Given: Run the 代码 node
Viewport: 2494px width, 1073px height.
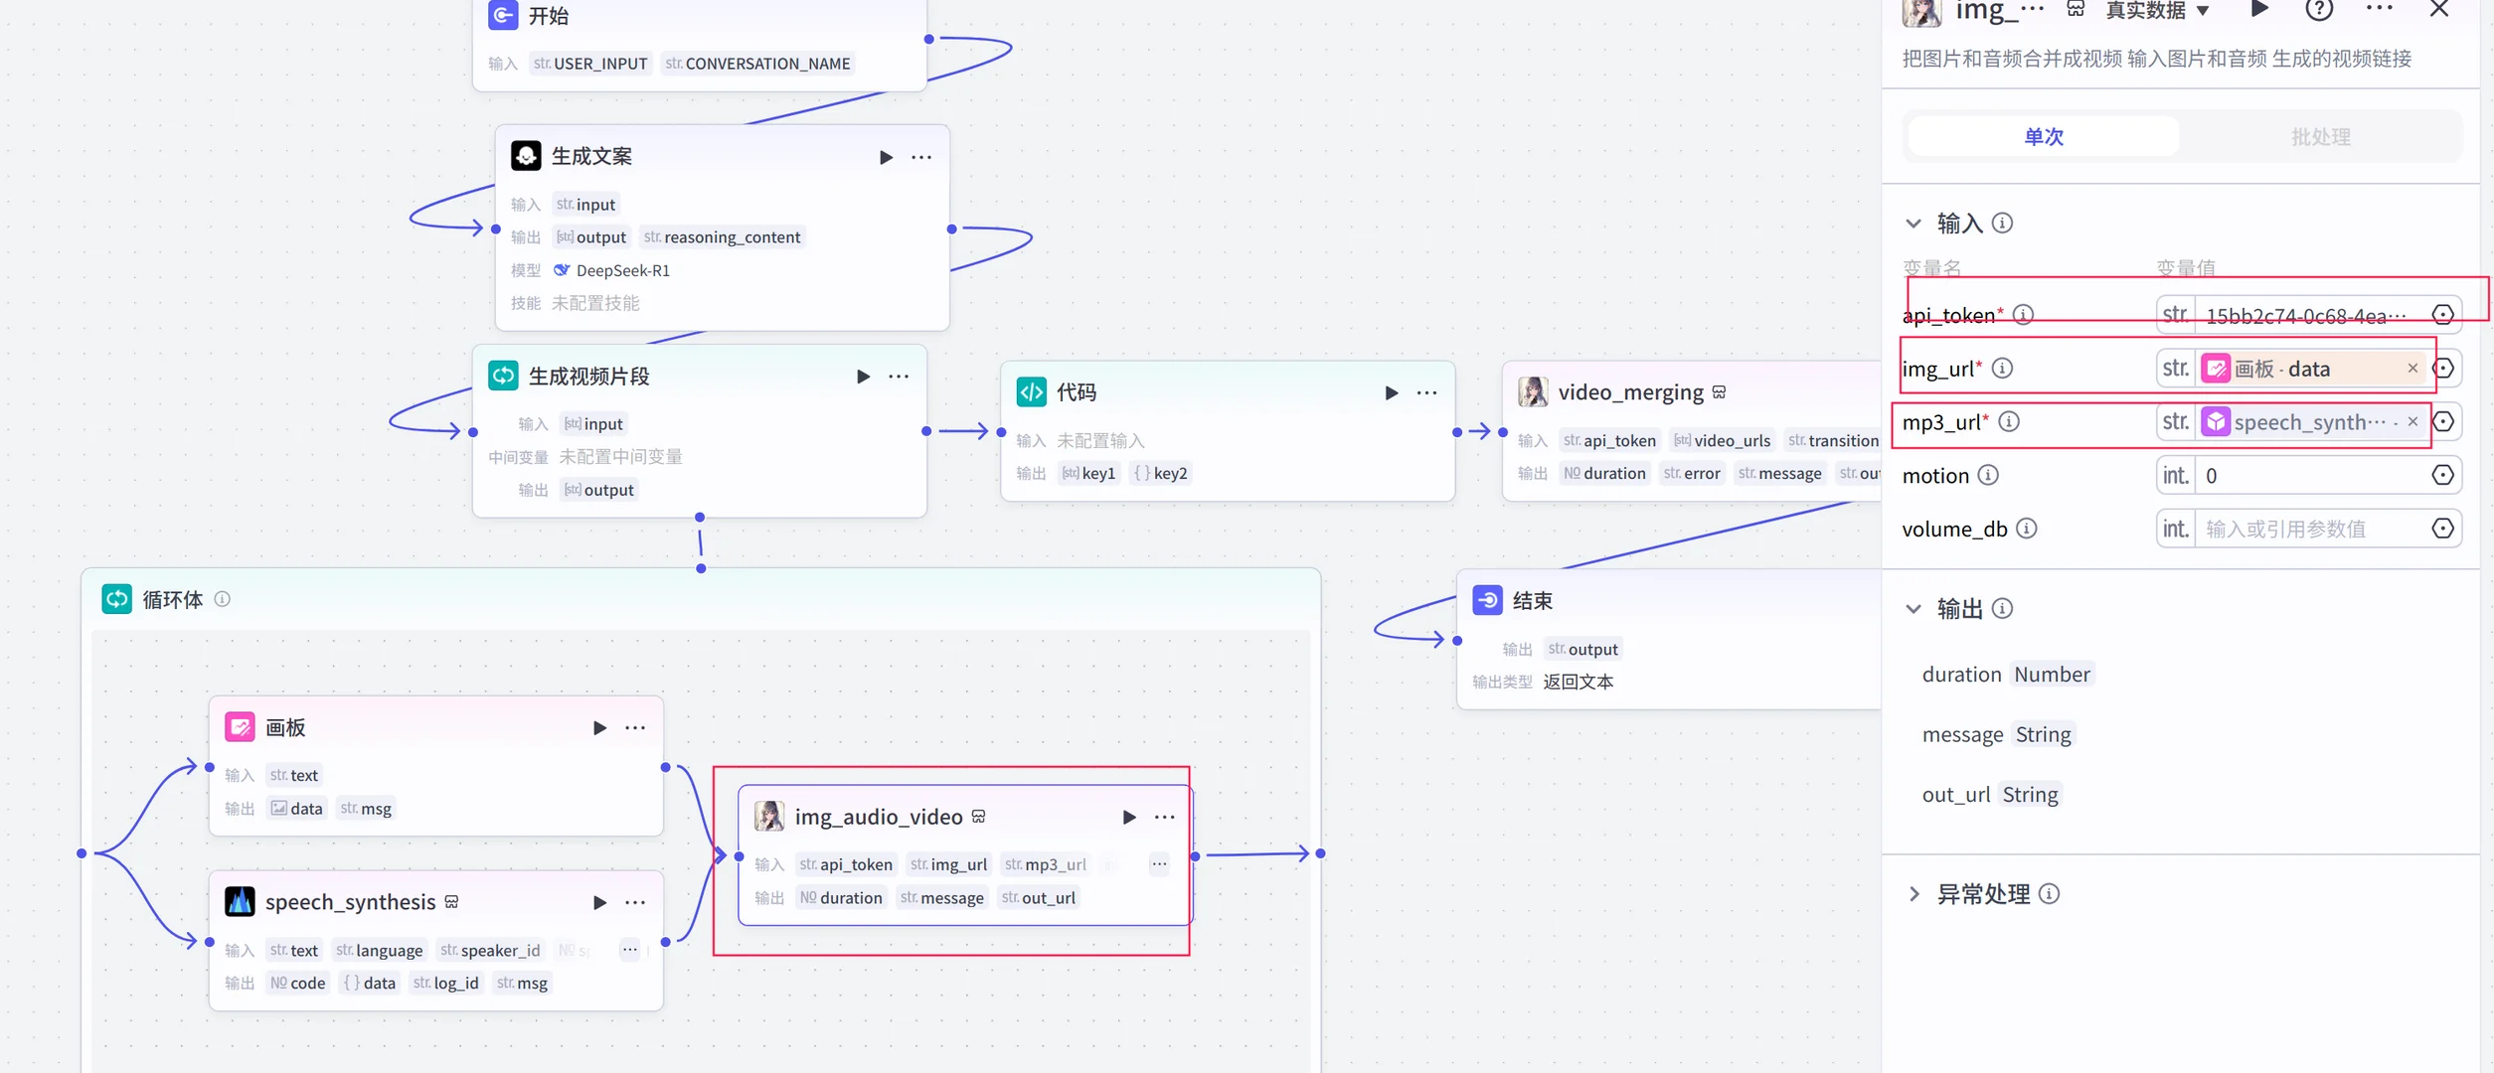Looking at the screenshot, I should (x=1392, y=392).
